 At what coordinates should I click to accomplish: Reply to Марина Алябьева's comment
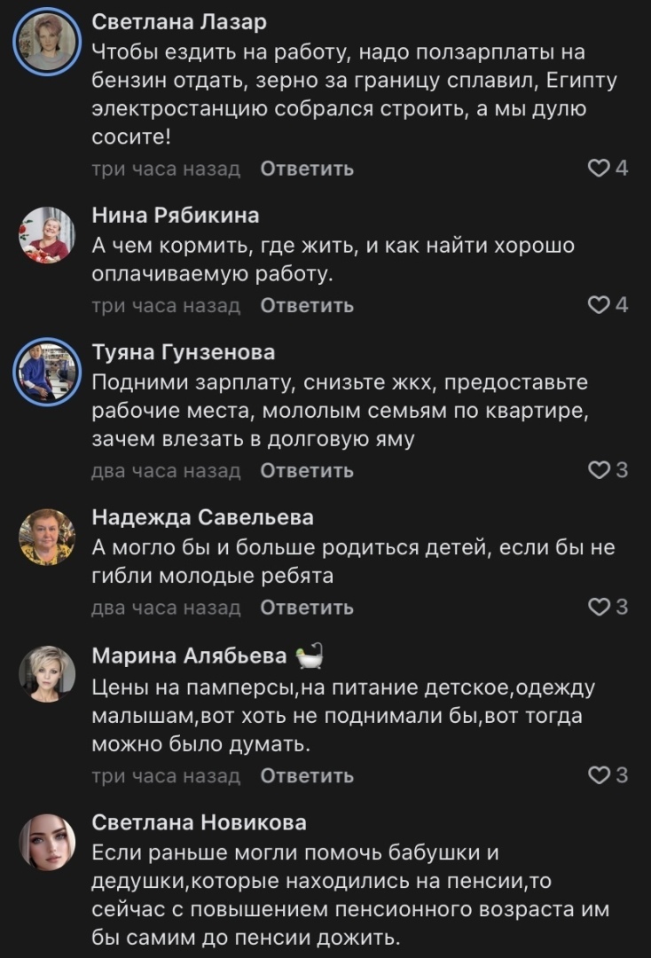pyautogui.click(x=307, y=776)
